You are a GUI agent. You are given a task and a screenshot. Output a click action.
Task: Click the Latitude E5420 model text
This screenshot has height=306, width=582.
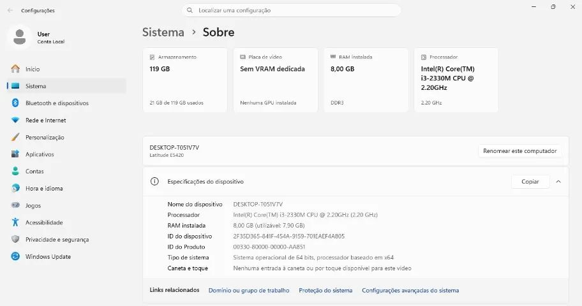point(167,155)
